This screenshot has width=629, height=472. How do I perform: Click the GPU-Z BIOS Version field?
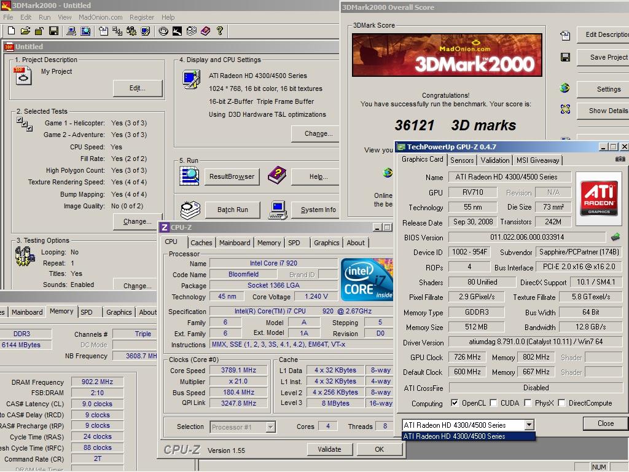[x=526, y=237]
